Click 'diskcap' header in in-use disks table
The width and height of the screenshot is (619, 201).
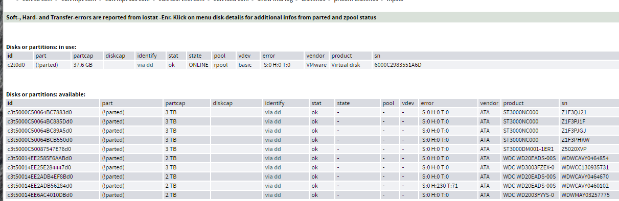tap(115, 56)
